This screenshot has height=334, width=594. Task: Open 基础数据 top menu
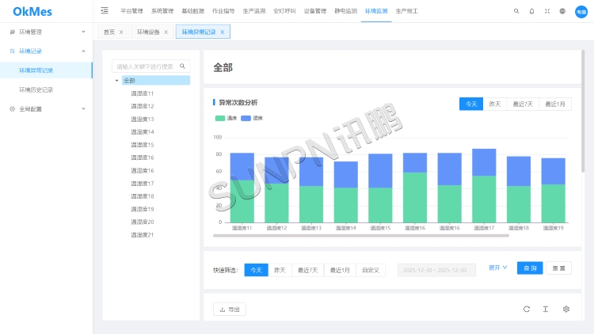[x=192, y=11]
